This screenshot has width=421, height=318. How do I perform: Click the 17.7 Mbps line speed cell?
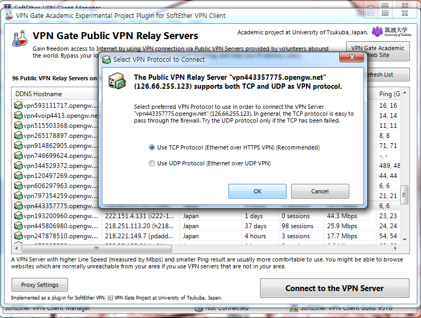342,236
